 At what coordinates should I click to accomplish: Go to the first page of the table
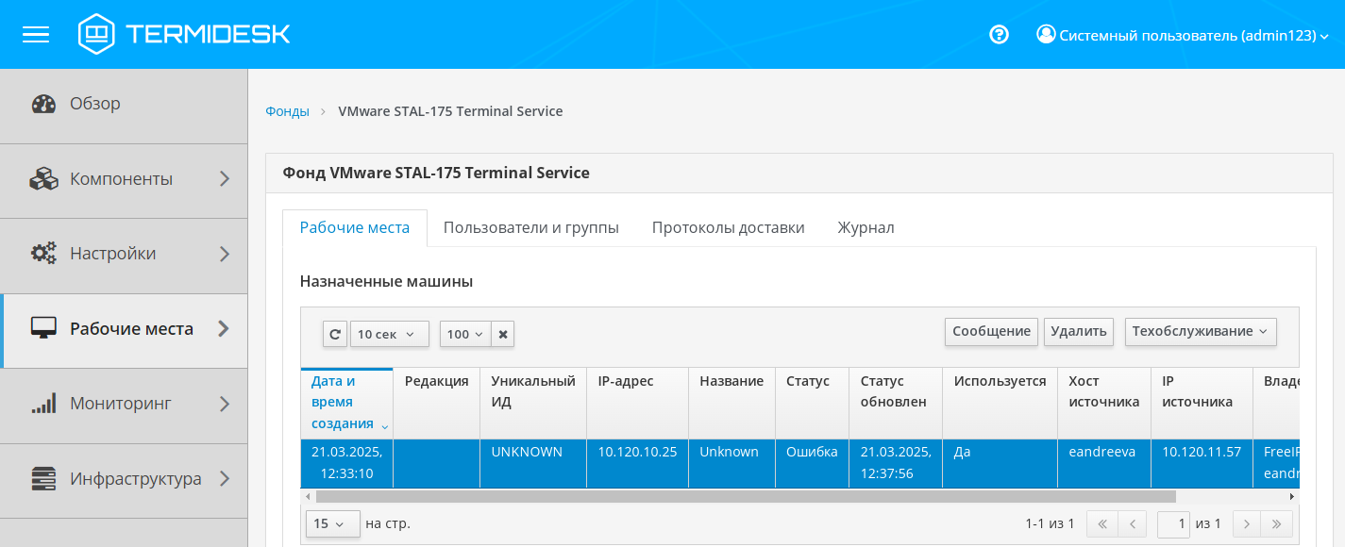click(1101, 523)
